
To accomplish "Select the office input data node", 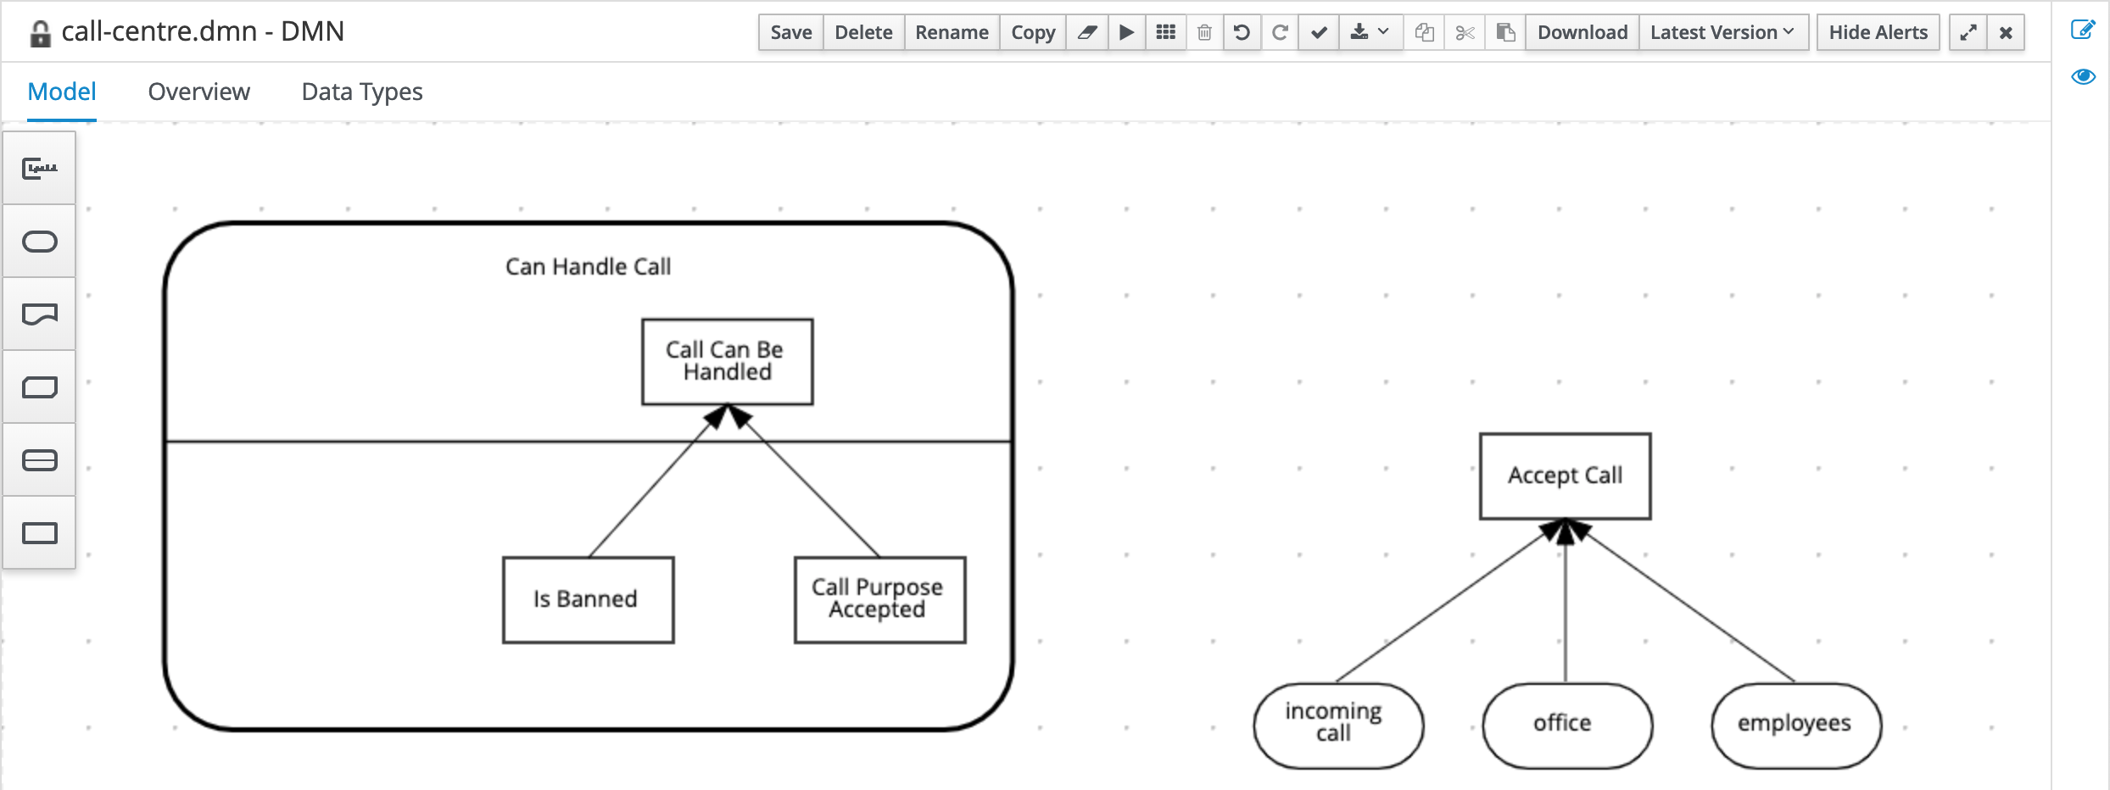I will (1567, 726).
